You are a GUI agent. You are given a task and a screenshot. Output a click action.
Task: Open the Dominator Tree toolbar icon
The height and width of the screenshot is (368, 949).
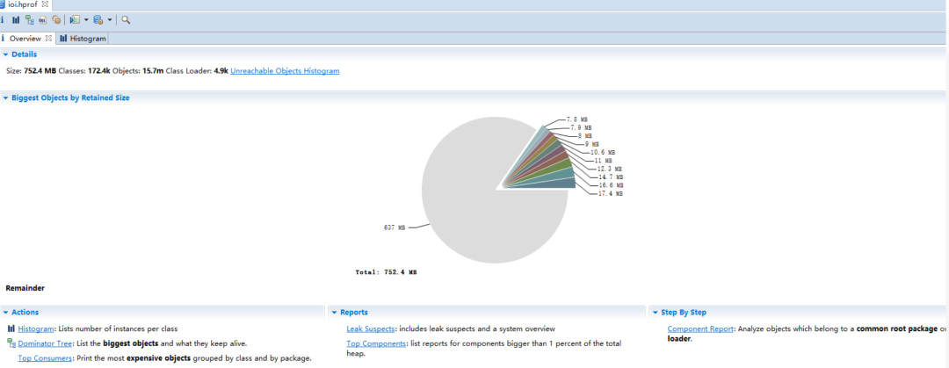pyautogui.click(x=29, y=20)
